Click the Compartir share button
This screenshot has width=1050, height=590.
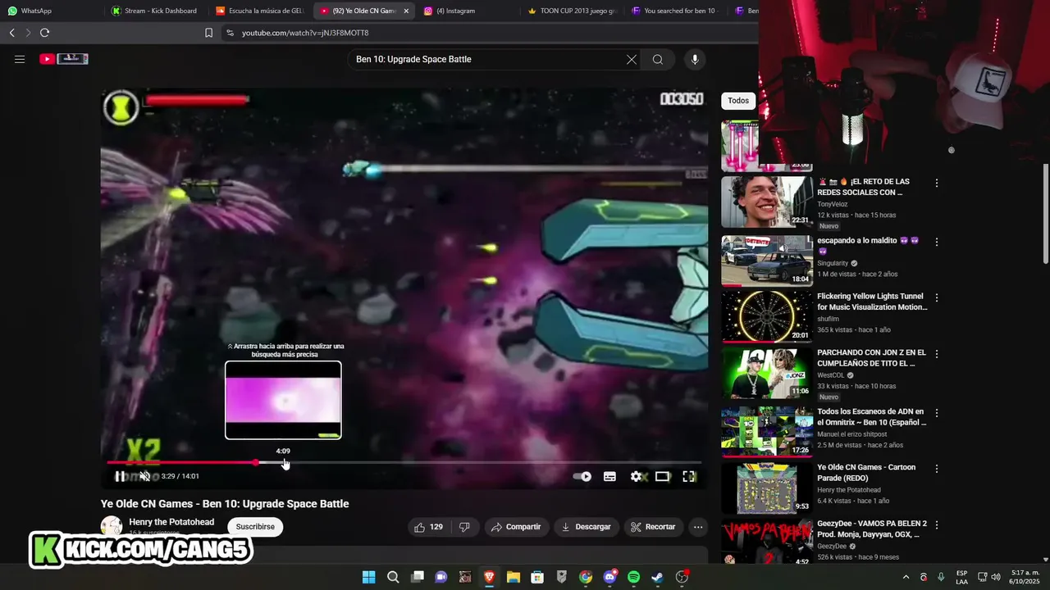coord(516,527)
